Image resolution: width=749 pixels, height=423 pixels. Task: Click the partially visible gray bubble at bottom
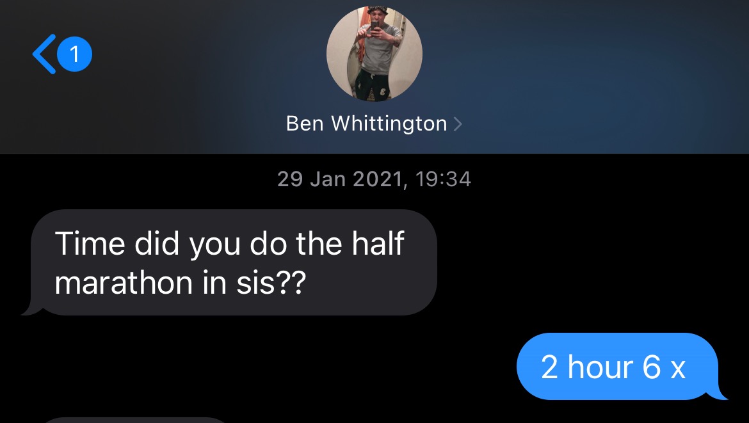point(134,420)
